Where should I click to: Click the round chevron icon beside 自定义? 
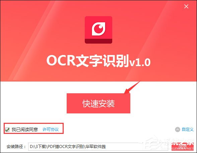coord(178,130)
